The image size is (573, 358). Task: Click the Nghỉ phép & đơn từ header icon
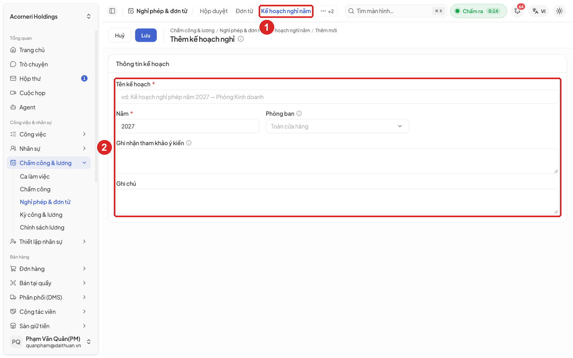pyautogui.click(x=131, y=11)
